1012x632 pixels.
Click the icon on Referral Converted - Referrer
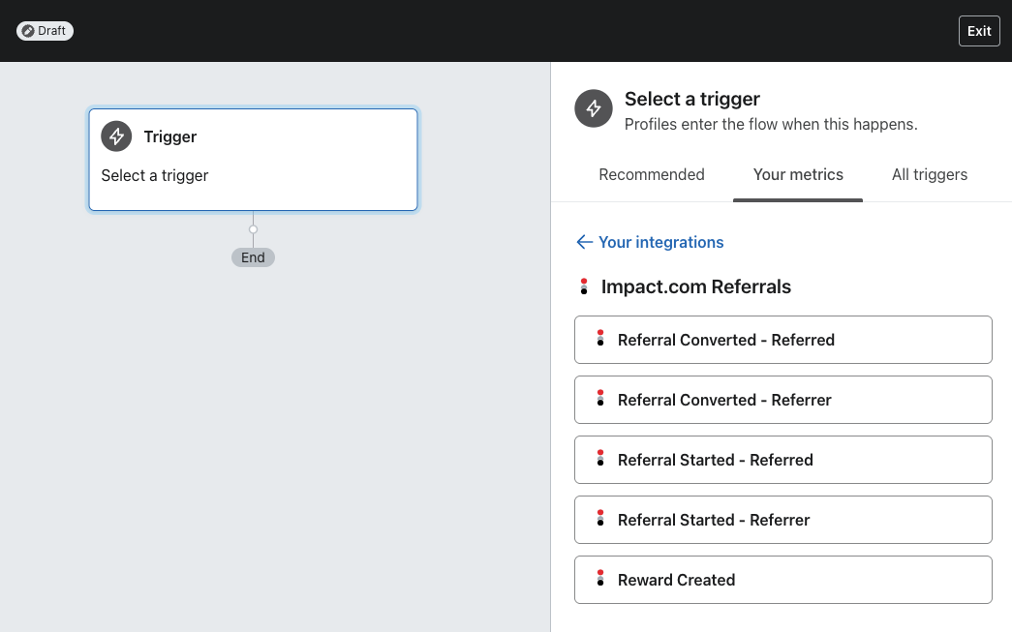[x=600, y=399]
